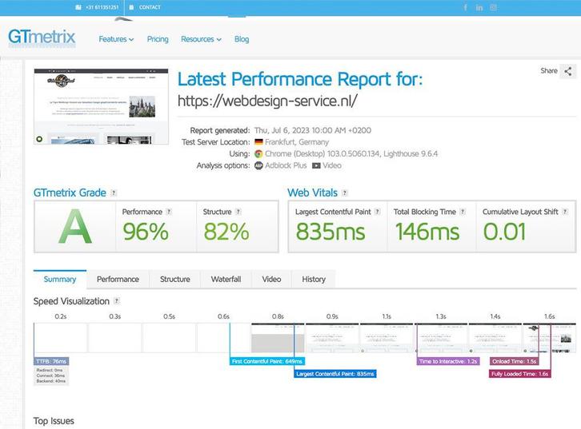This screenshot has width=581, height=429.
Task: Click the Share icon button
Action: tap(567, 71)
